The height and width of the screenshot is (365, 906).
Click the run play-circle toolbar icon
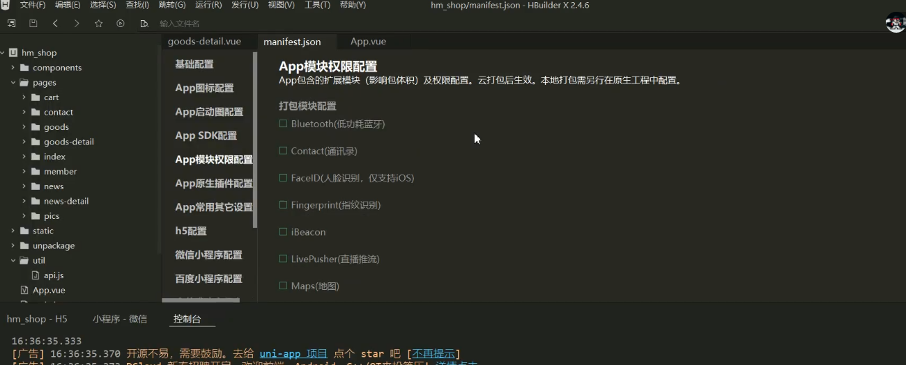pos(121,24)
